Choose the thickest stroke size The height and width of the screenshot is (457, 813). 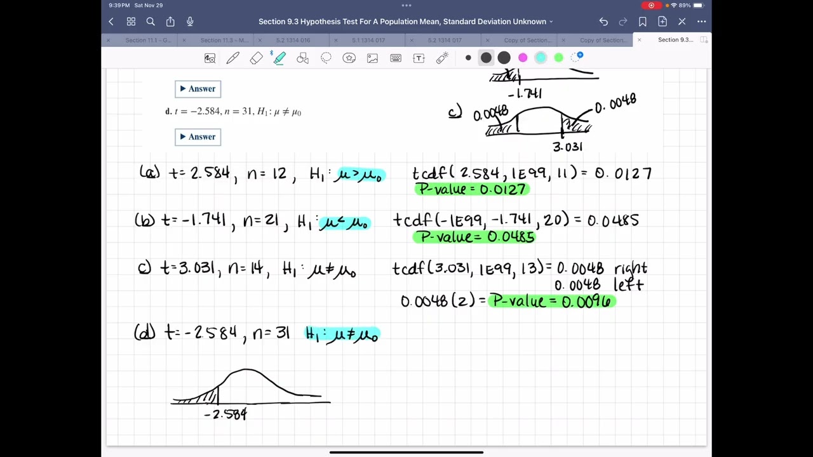[x=504, y=58]
